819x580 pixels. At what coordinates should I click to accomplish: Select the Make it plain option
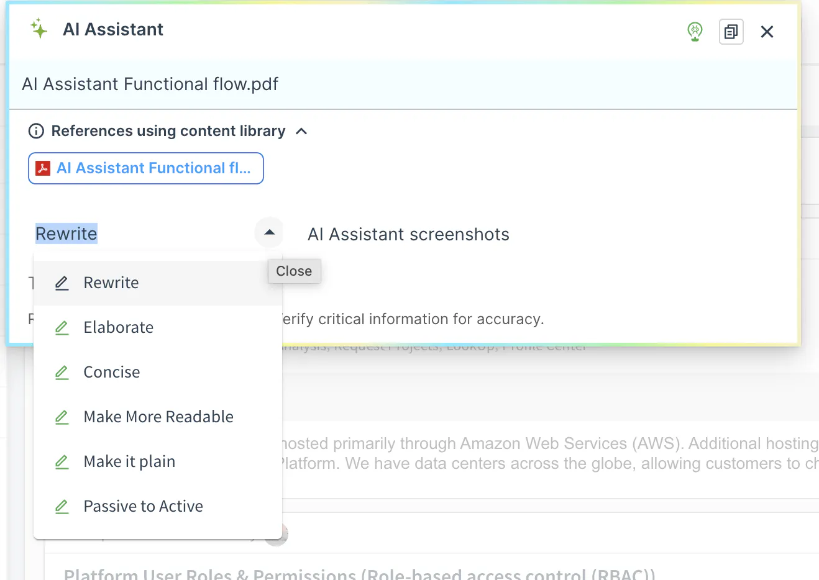[129, 462]
